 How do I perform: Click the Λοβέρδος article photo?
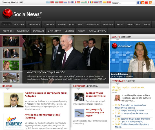[x=14, y=100]
